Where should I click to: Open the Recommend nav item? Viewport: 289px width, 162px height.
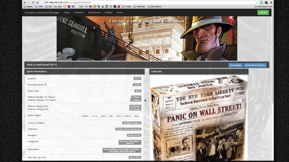[x=94, y=13]
